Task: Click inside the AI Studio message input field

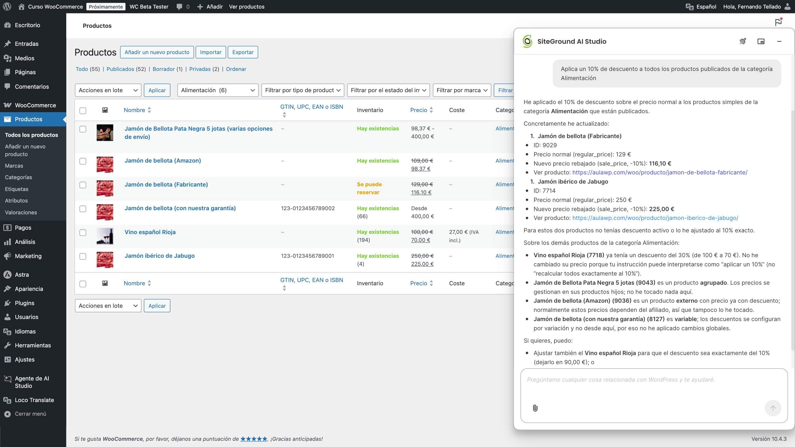Action: tap(648, 380)
